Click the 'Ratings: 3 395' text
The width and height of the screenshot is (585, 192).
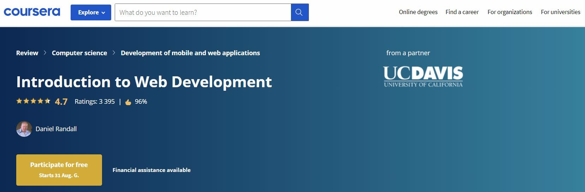click(x=95, y=102)
